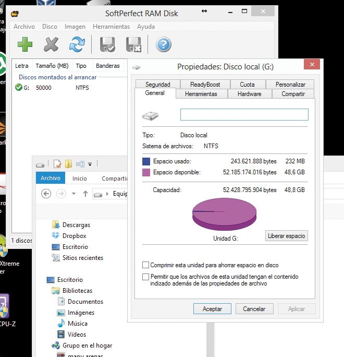Switch to Cuota tab

pyautogui.click(x=247, y=84)
